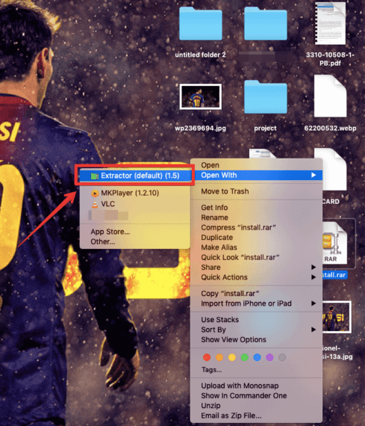Select the wp2369694.jpg thumbnail
365x426 pixels.
pyautogui.click(x=201, y=96)
